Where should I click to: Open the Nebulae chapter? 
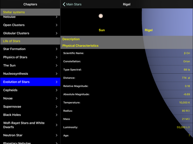(30, 17)
